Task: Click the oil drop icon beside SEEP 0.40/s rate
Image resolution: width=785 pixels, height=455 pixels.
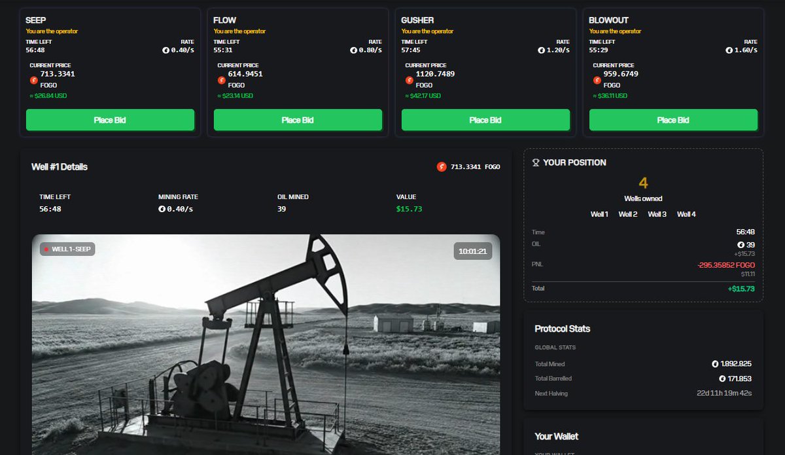Action: 166,50
